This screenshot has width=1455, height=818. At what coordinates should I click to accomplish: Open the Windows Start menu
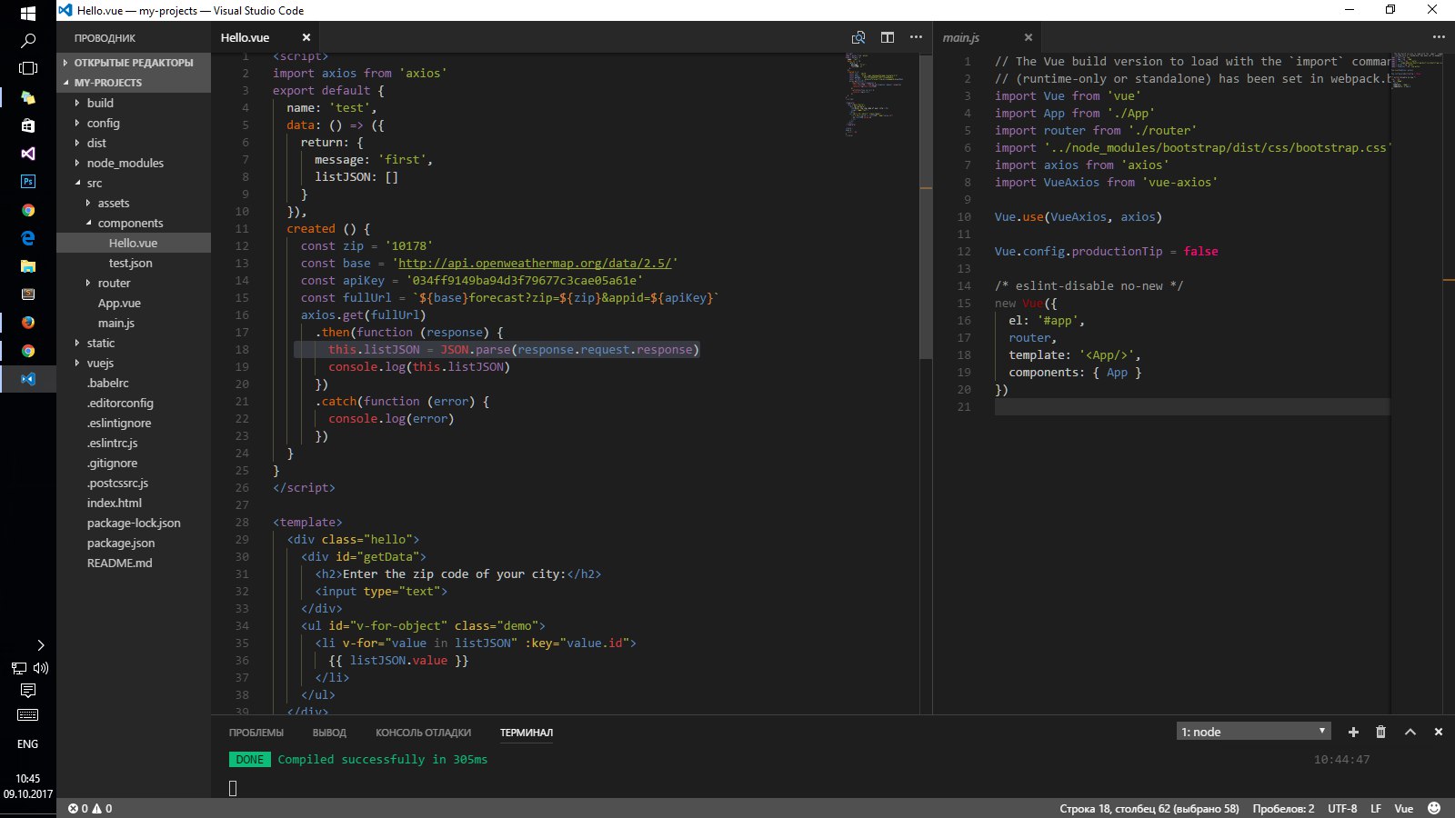[x=28, y=13]
